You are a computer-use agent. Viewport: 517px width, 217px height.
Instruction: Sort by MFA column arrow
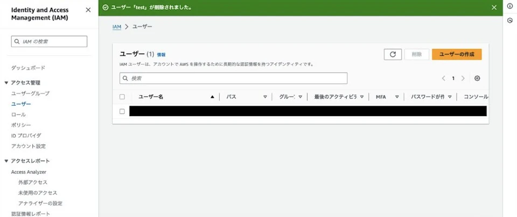(397, 97)
